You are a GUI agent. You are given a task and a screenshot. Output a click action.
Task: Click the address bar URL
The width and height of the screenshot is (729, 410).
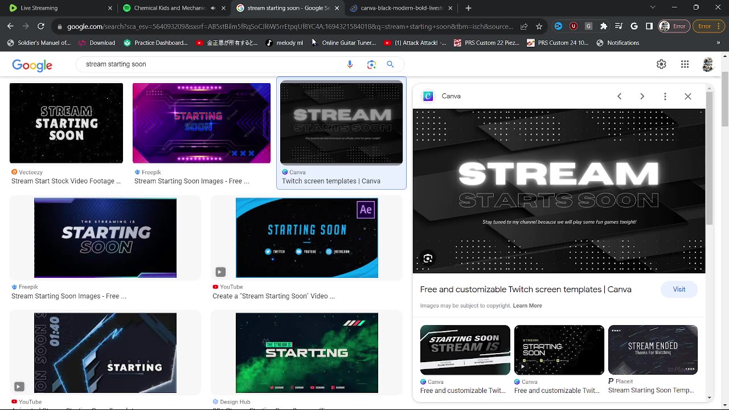(x=289, y=26)
